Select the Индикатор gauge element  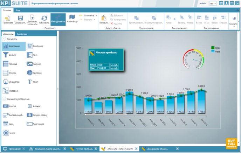11,82
